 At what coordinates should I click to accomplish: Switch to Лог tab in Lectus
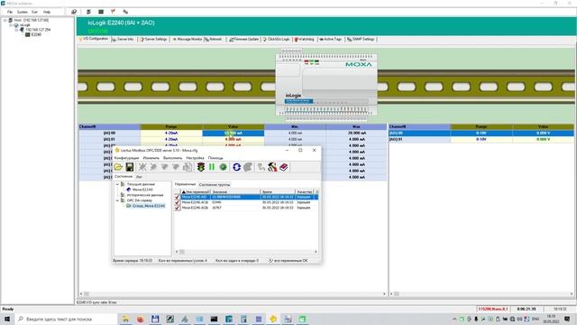click(x=139, y=177)
